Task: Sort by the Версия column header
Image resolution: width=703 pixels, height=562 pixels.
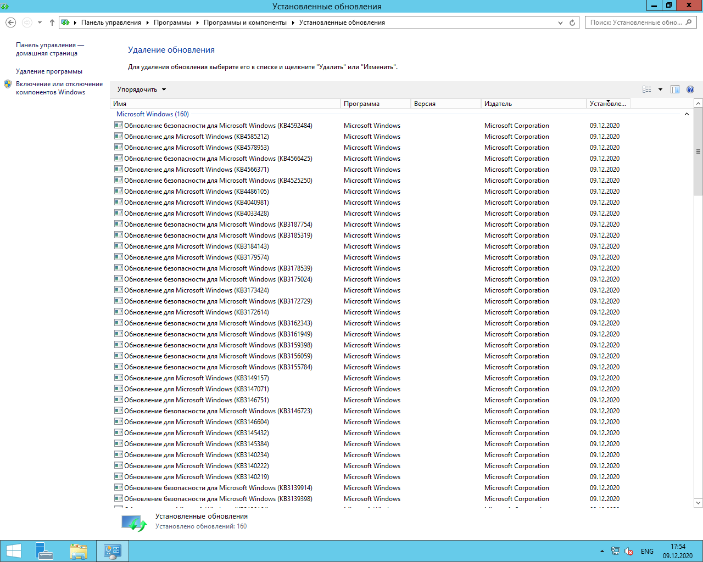Action: [446, 103]
